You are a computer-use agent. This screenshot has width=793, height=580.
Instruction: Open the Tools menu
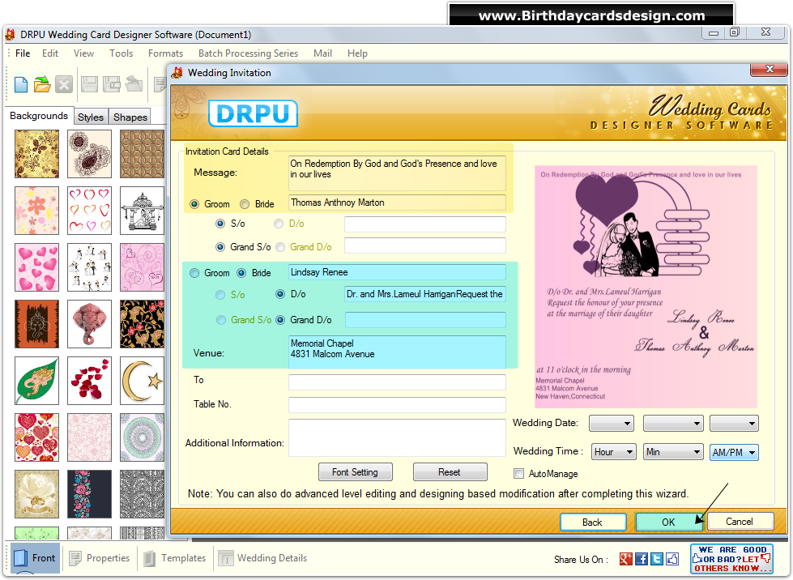(122, 53)
